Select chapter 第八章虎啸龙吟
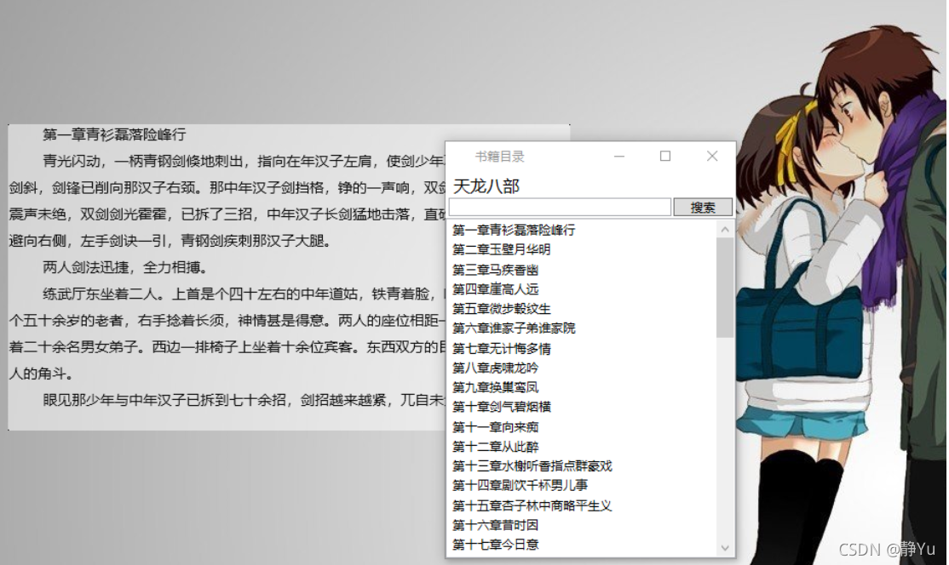The width and height of the screenshot is (949, 565). click(495, 368)
